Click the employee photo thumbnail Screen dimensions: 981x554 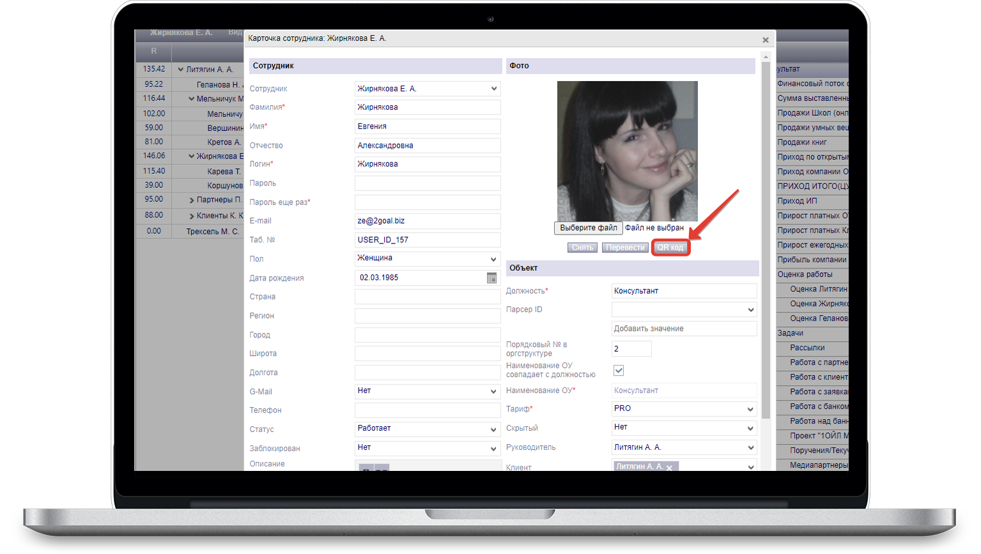pyautogui.click(x=627, y=151)
